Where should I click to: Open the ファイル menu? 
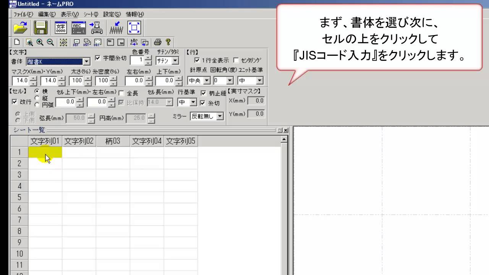tap(23, 14)
